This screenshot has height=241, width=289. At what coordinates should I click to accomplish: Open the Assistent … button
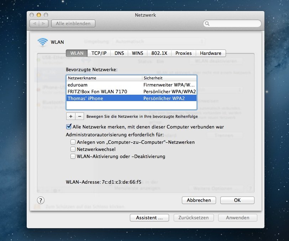[x=149, y=218]
